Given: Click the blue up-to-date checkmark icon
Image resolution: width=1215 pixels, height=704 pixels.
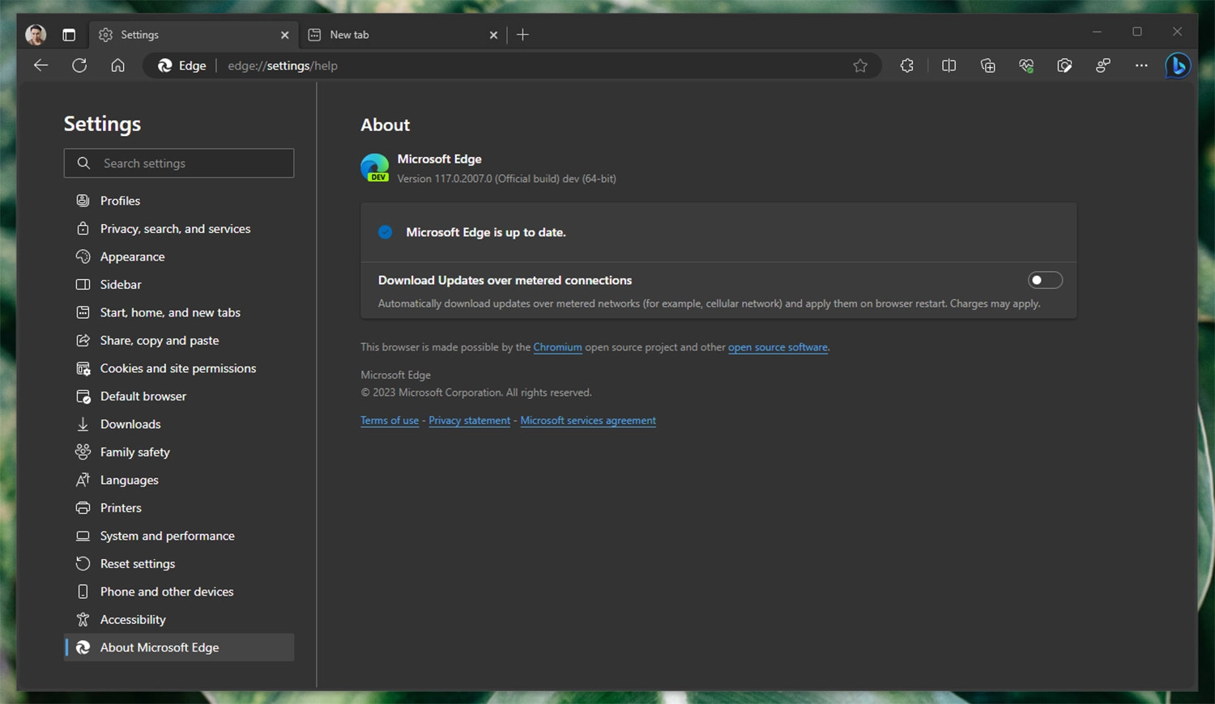Looking at the screenshot, I should (386, 232).
